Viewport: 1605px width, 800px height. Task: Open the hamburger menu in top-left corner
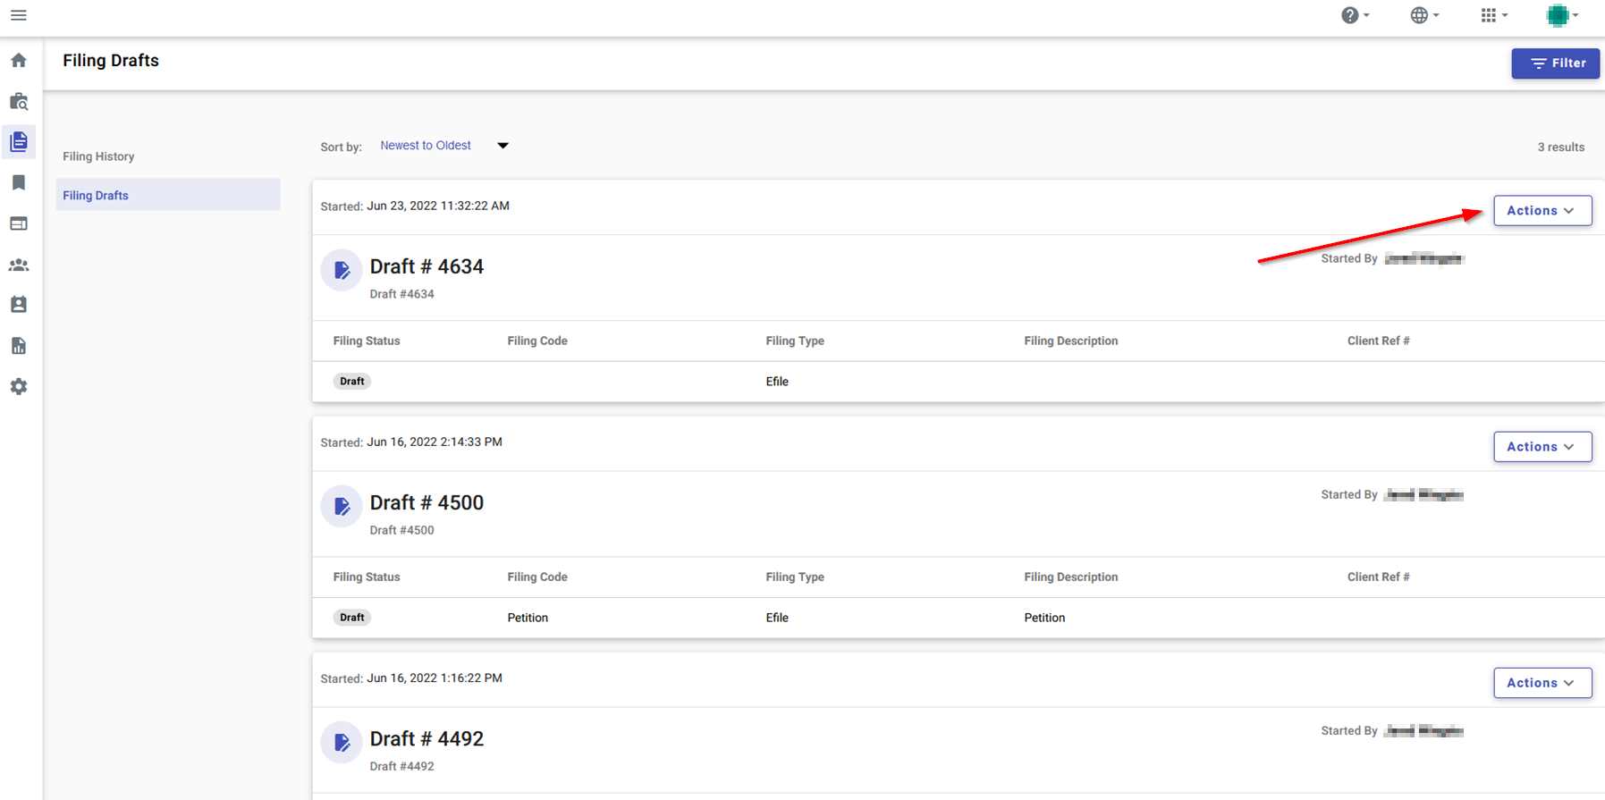coord(18,15)
